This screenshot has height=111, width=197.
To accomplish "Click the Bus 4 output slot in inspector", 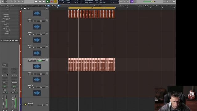I will (5, 83).
